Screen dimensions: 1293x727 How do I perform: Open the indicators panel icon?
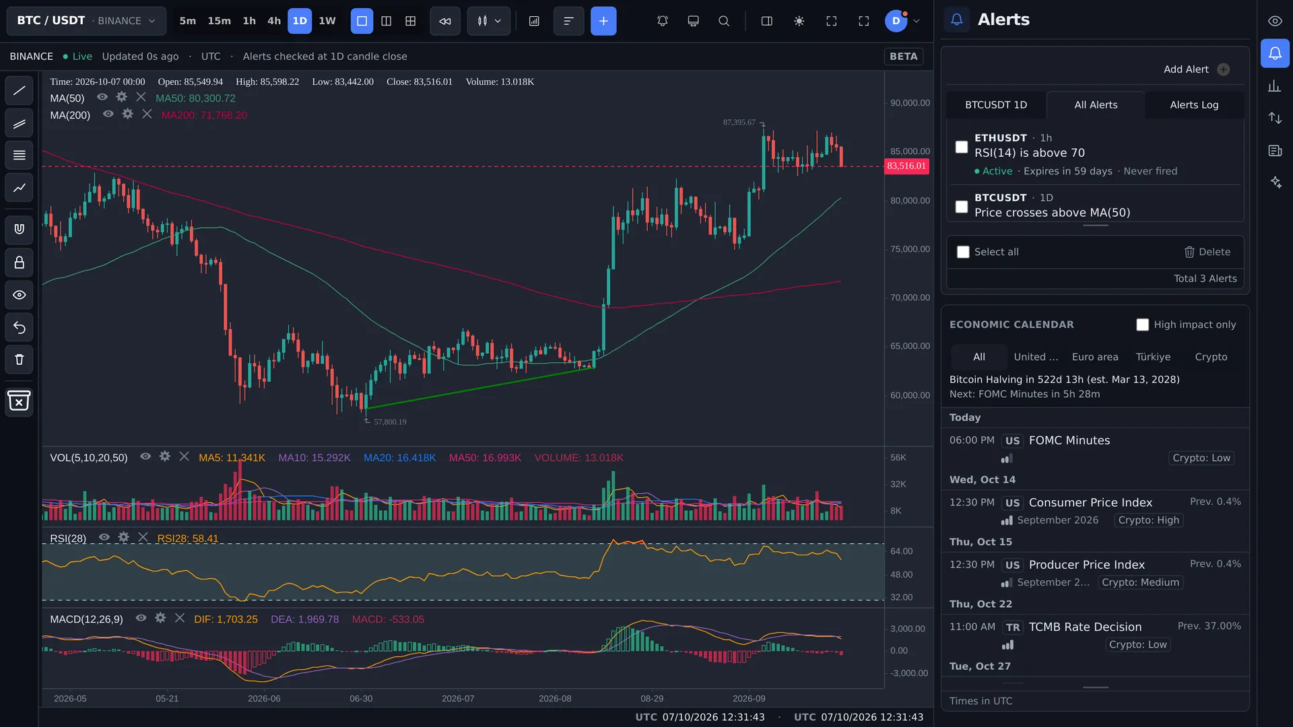click(534, 21)
